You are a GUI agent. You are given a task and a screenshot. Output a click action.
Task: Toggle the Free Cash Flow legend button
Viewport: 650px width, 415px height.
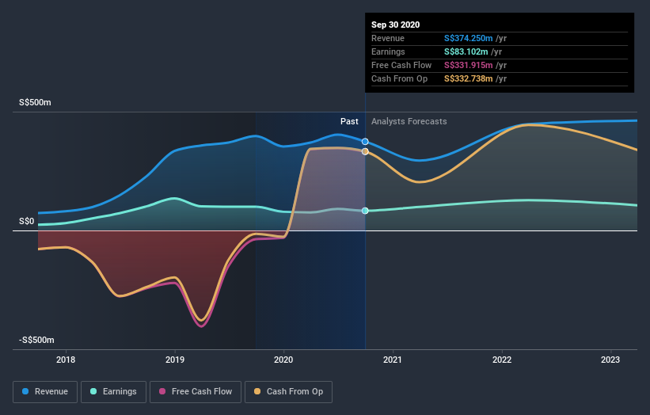coord(196,392)
